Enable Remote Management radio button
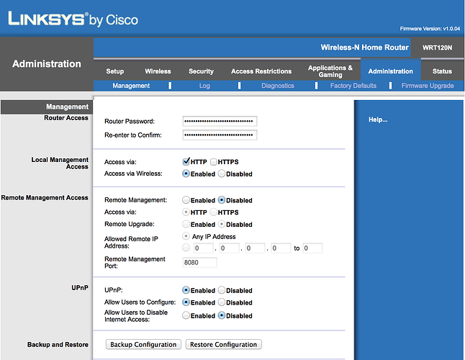This screenshot has width=465, height=360. 186,200
